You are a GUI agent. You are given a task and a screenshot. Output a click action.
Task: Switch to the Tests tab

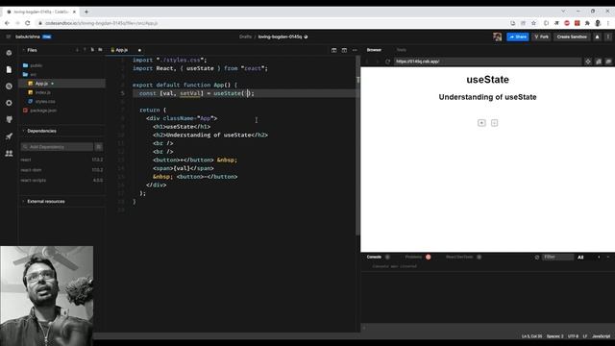point(402,50)
